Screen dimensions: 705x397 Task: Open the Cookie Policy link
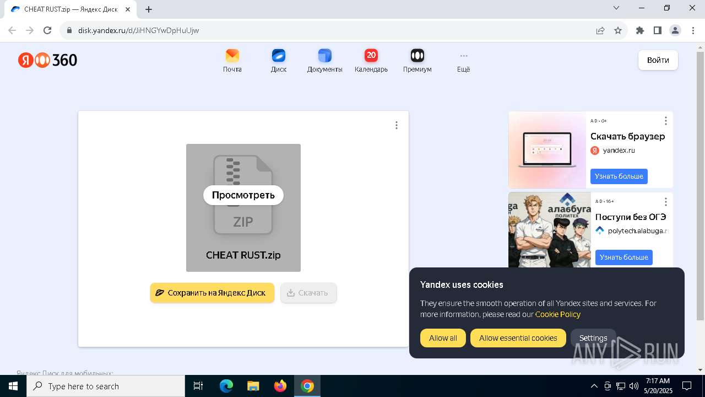pyautogui.click(x=558, y=314)
